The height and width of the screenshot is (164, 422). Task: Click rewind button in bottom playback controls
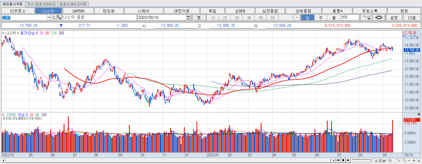(338, 160)
